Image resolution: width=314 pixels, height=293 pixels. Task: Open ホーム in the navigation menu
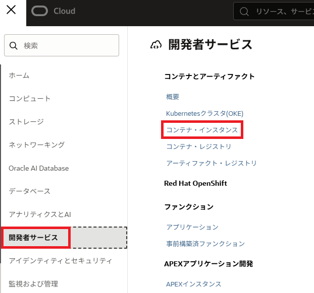point(19,76)
